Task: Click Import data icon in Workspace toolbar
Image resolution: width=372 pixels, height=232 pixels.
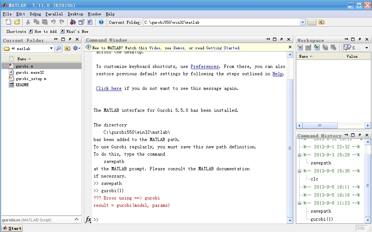Action: pos(317,47)
